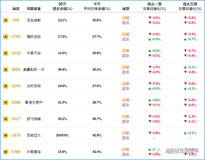Click the 27.8% implied volatility value

click(97, 86)
